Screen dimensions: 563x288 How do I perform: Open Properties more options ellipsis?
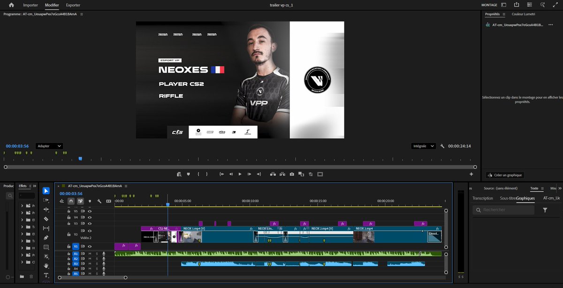pos(550,24)
